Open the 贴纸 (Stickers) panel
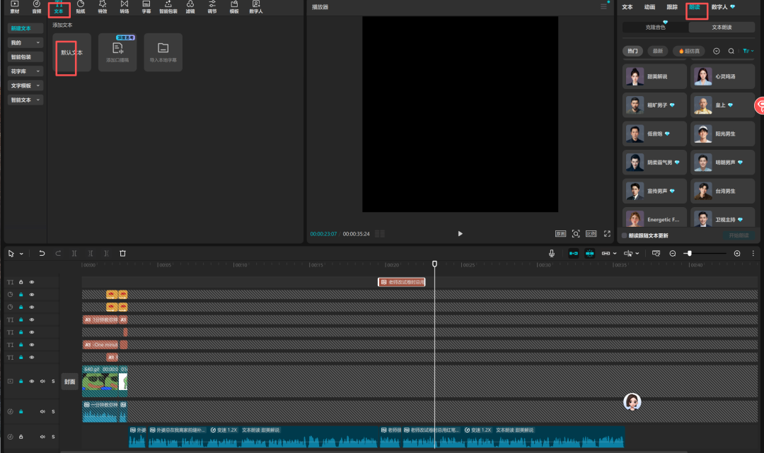 [81, 7]
